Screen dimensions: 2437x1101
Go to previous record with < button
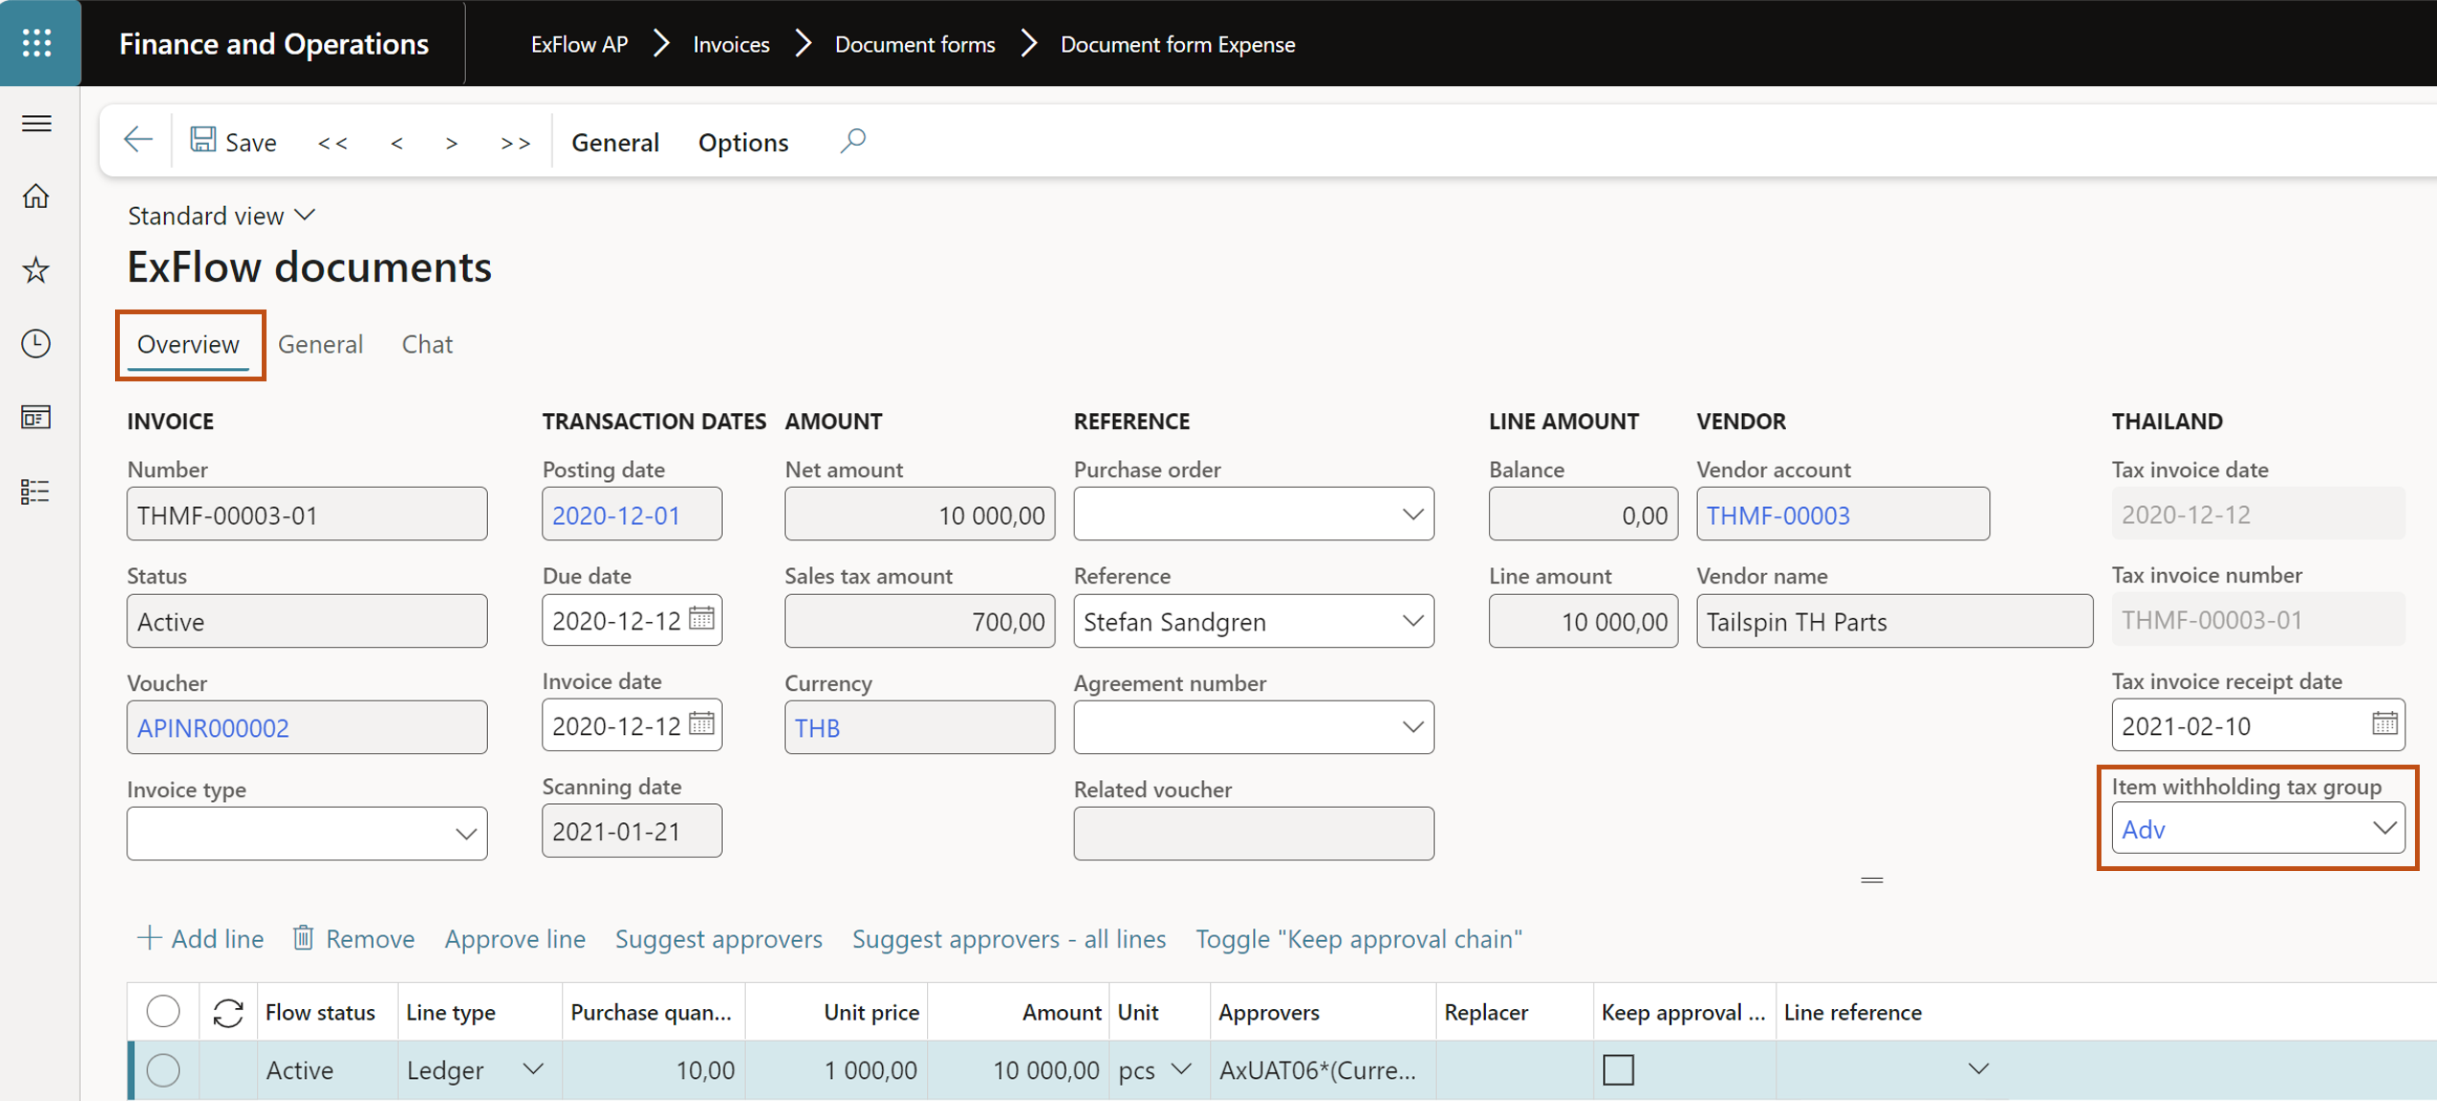pos(397,143)
